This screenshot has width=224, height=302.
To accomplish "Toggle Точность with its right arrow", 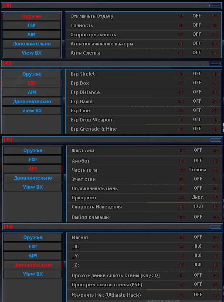I will coord(214,25).
